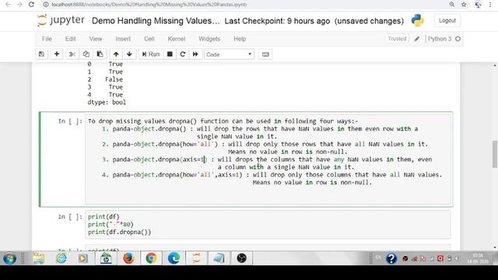Image resolution: width=498 pixels, height=280 pixels.
Task: Reload the browser page
Action: pyautogui.click(x=31, y=5)
